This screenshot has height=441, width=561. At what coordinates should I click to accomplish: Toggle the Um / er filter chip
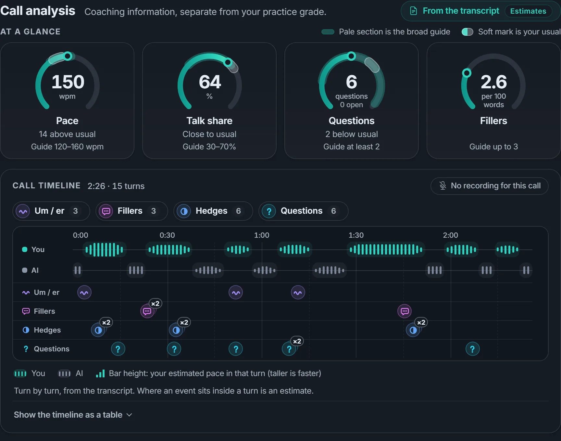[51, 211]
